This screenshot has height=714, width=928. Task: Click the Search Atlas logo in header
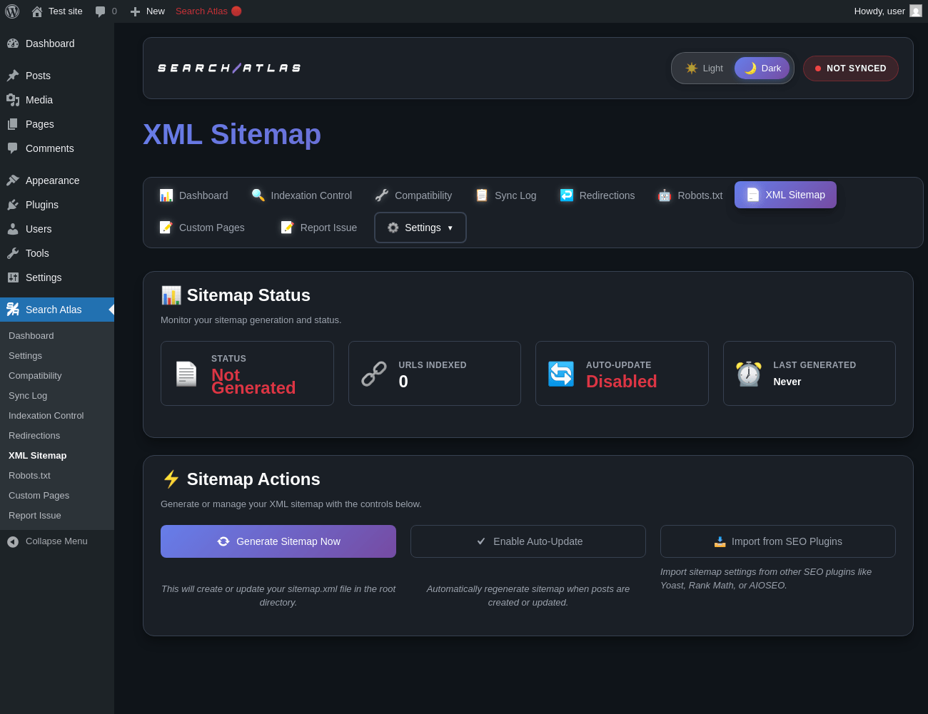coord(229,68)
